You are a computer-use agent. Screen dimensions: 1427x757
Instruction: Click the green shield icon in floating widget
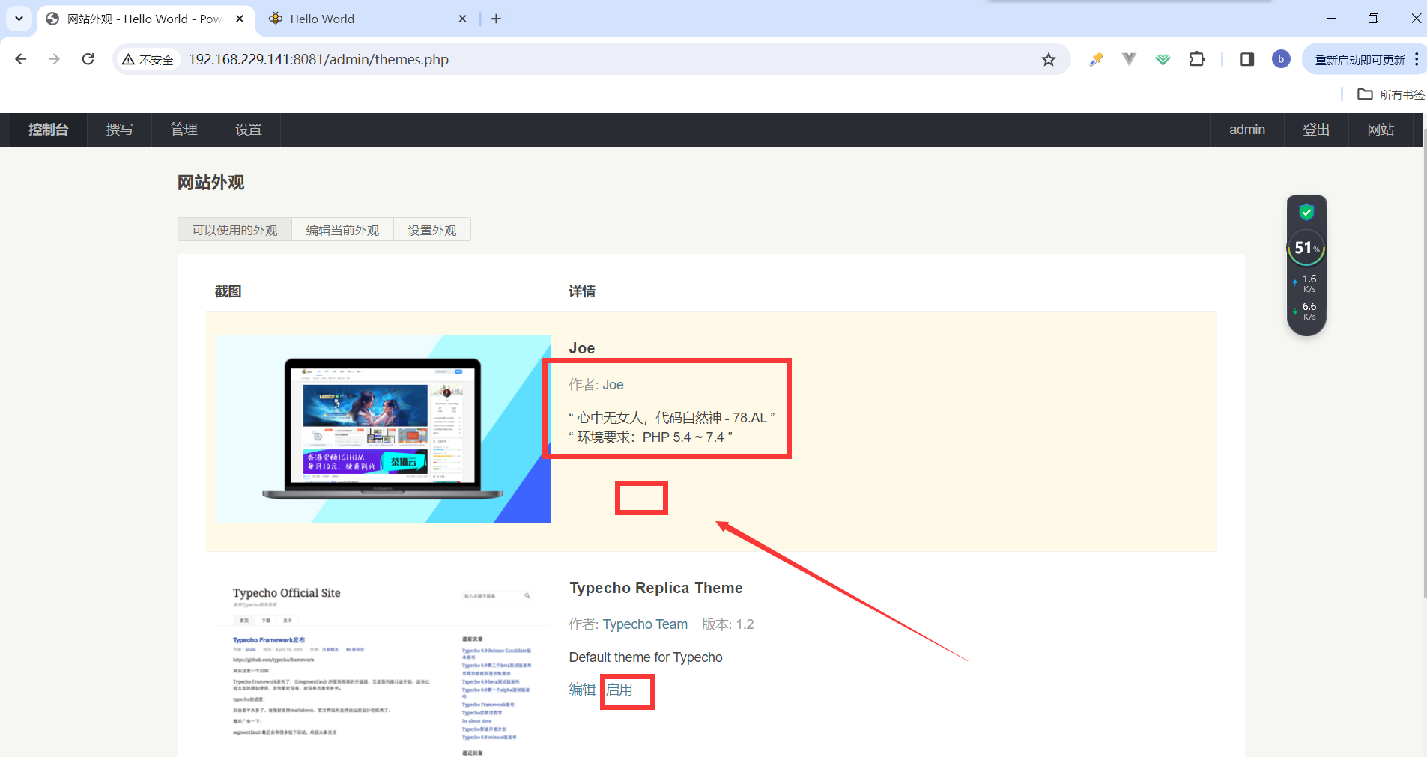[1306, 212]
